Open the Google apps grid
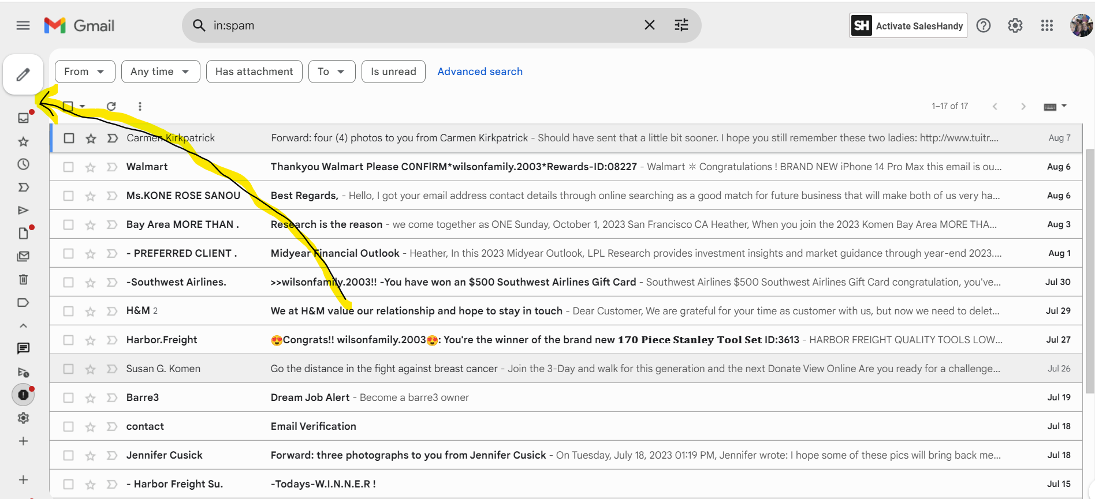 coord(1047,25)
